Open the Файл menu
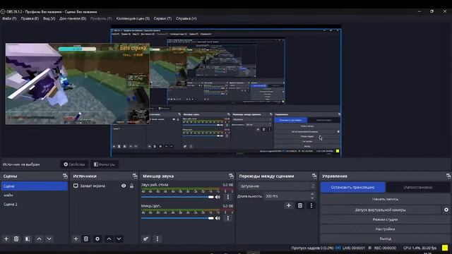The width and height of the screenshot is (452, 254). click(9, 18)
